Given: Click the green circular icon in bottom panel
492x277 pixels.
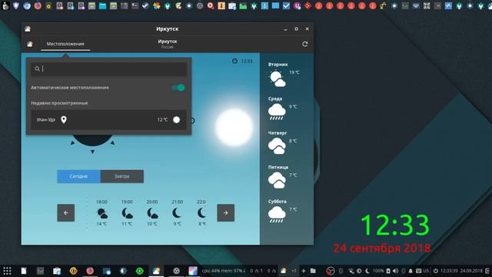Looking at the screenshot, I should coord(140,271).
